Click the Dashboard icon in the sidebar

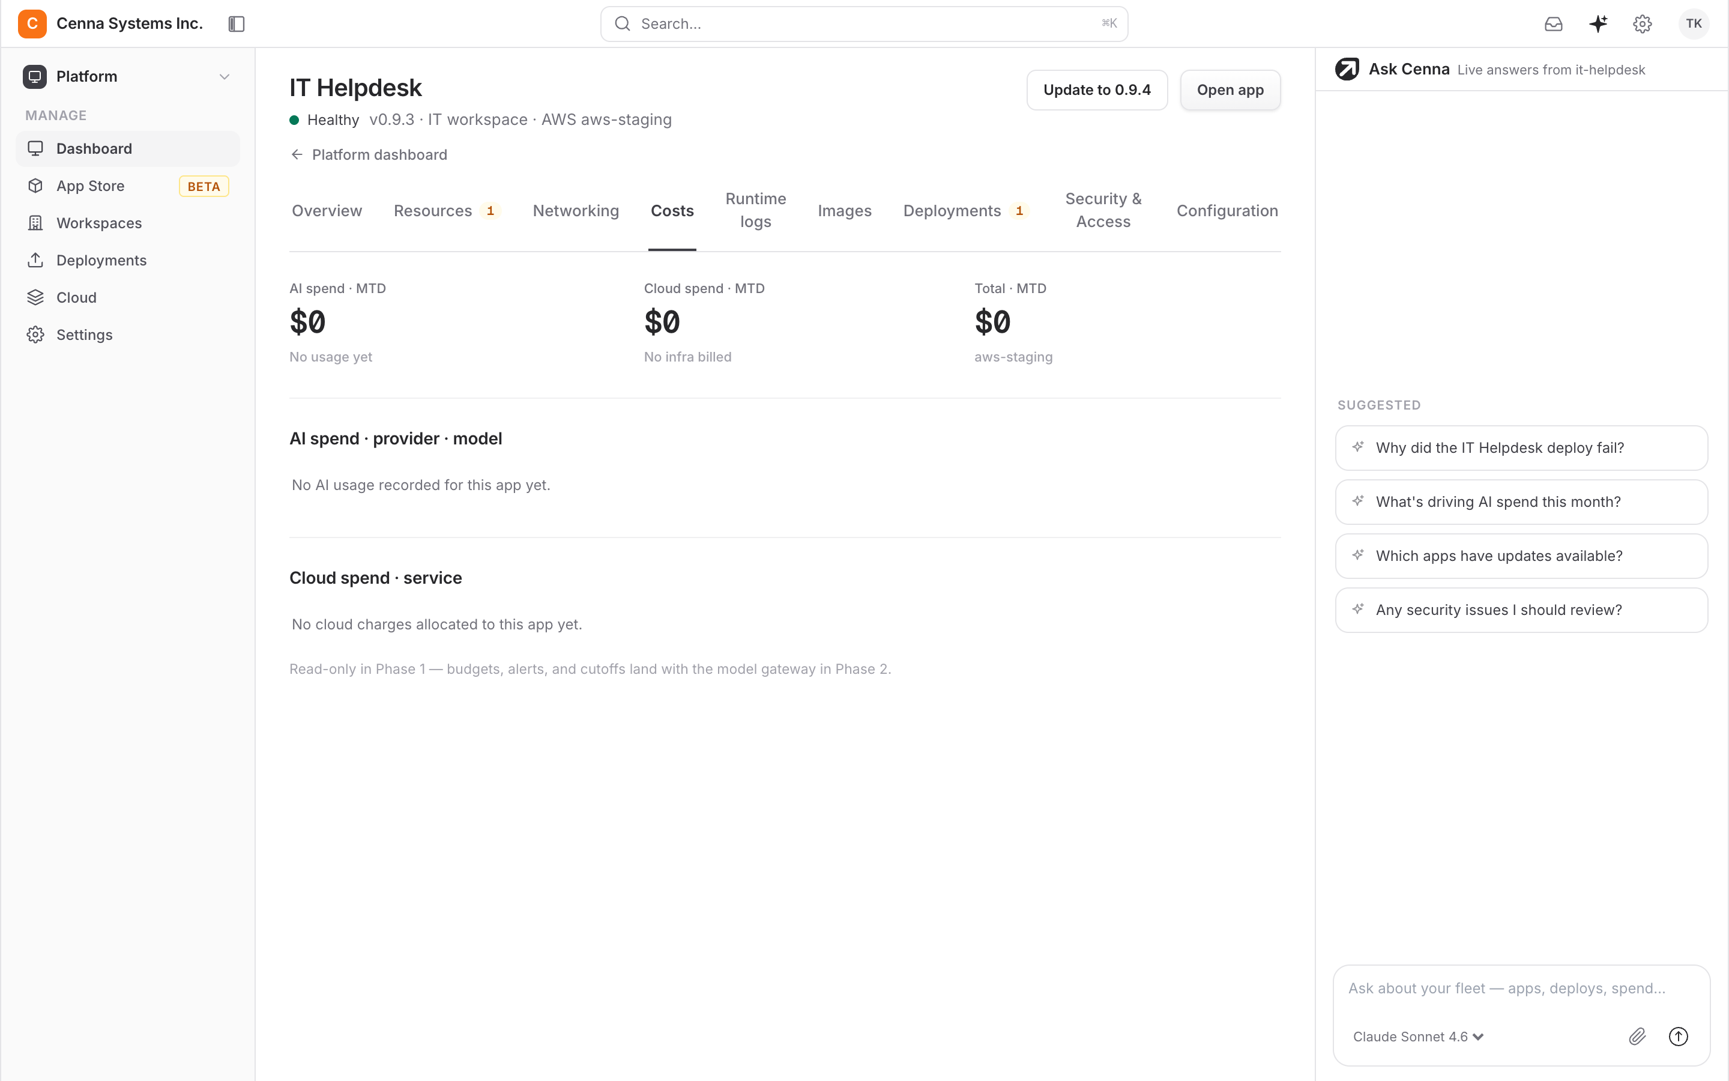click(x=36, y=149)
